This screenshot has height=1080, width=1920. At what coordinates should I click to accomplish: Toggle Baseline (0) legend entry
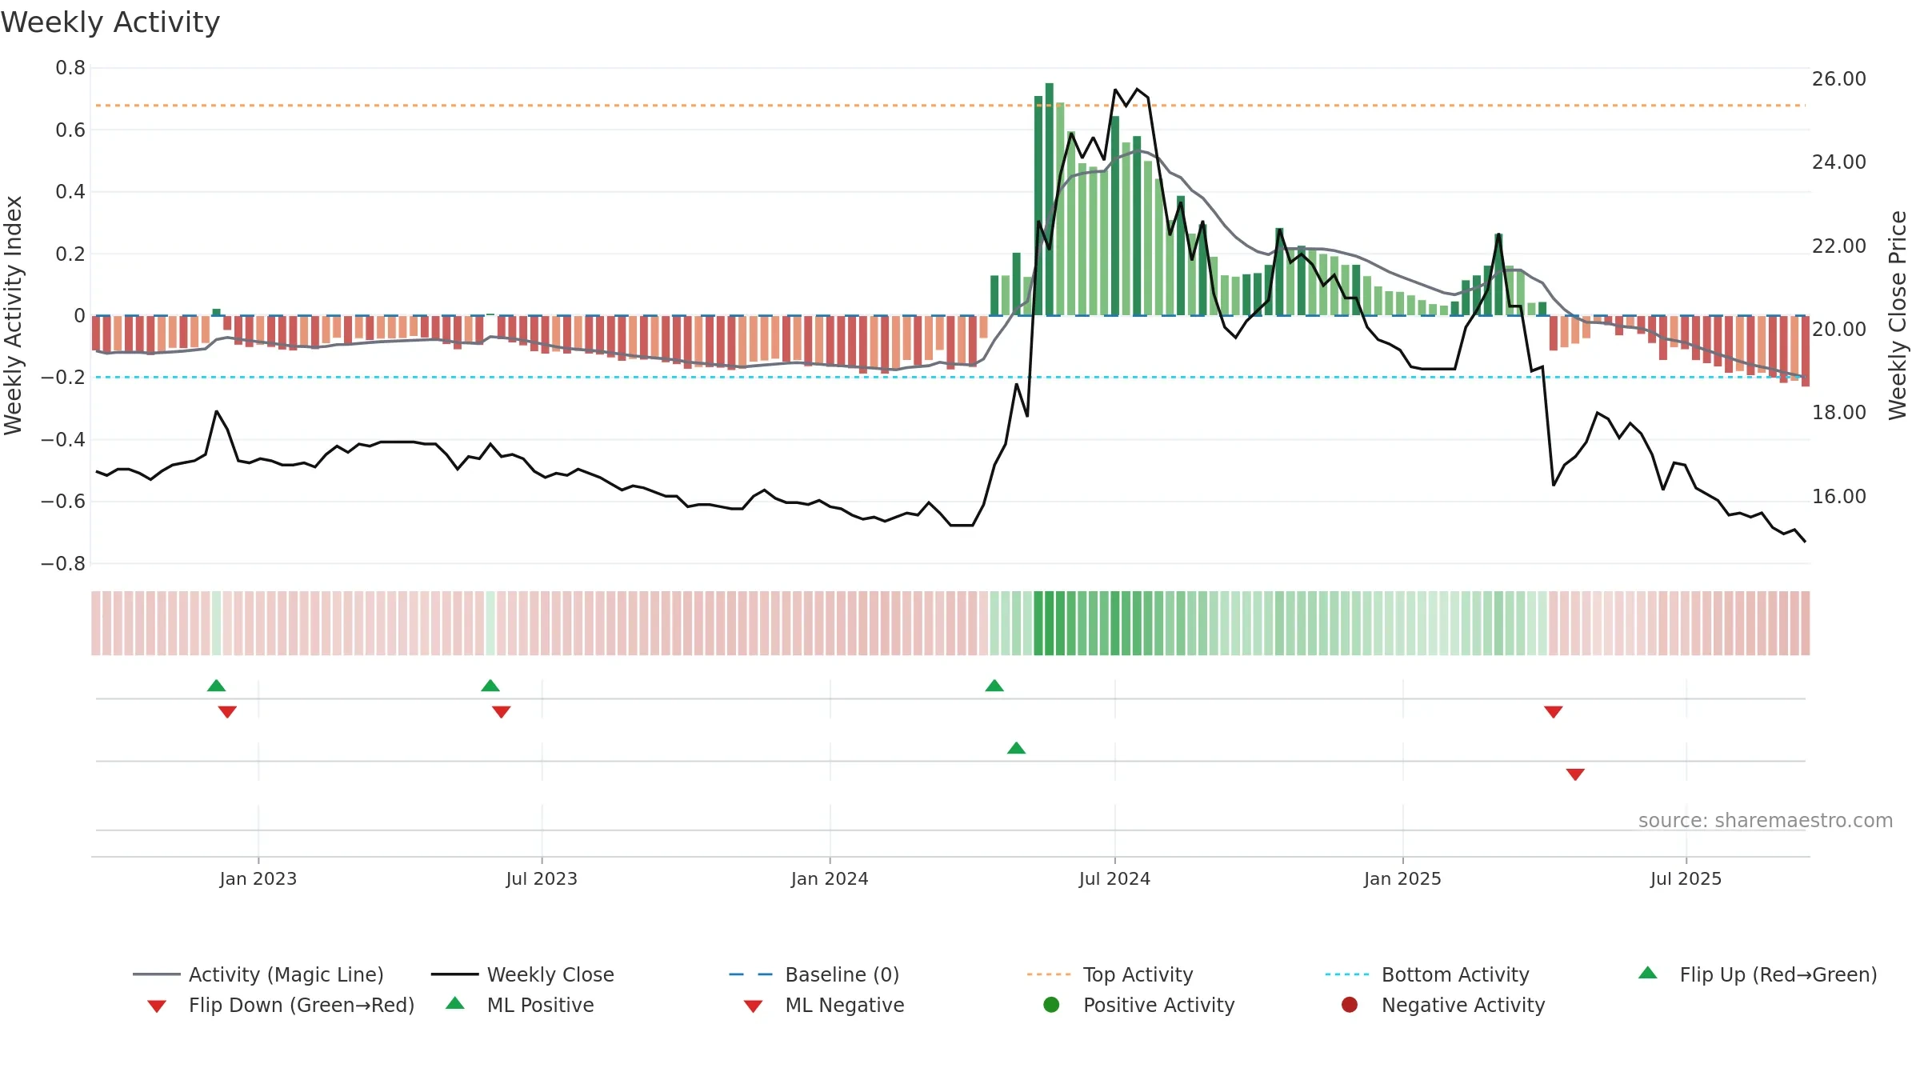(x=814, y=974)
